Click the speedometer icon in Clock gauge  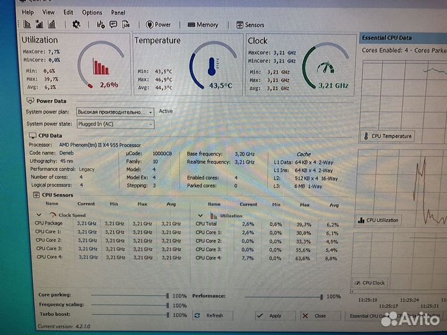325,67
